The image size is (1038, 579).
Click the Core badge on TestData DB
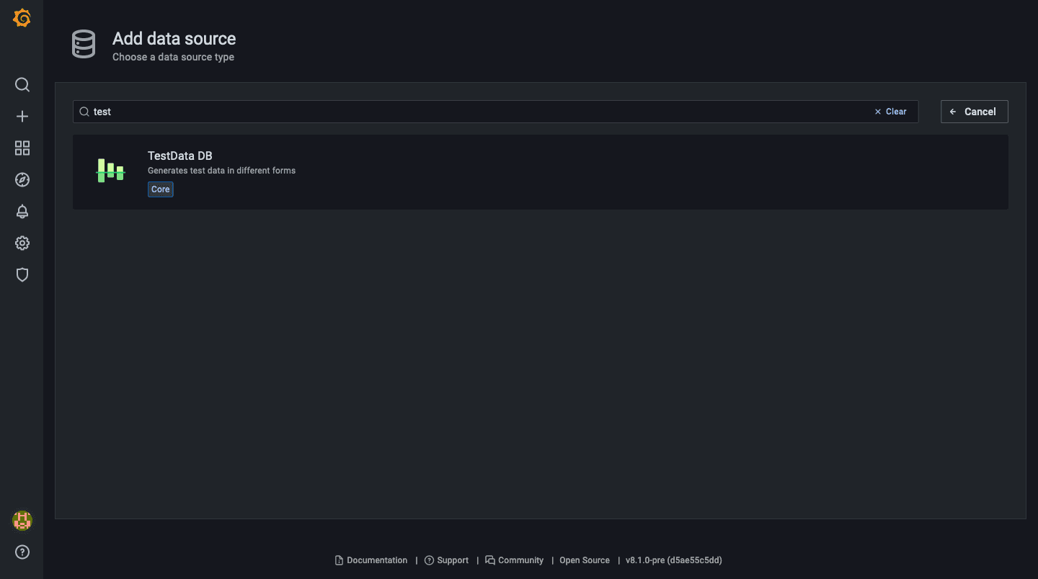point(161,189)
